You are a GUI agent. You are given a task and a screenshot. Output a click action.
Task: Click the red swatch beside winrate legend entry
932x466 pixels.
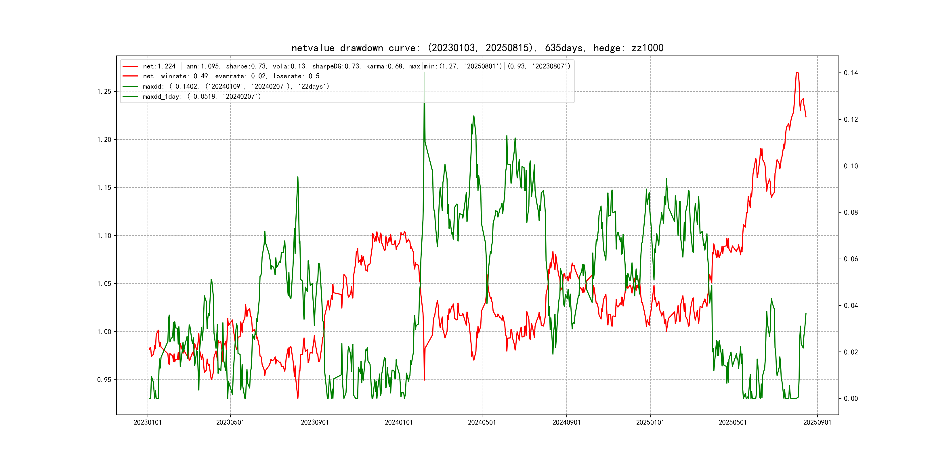click(x=130, y=76)
